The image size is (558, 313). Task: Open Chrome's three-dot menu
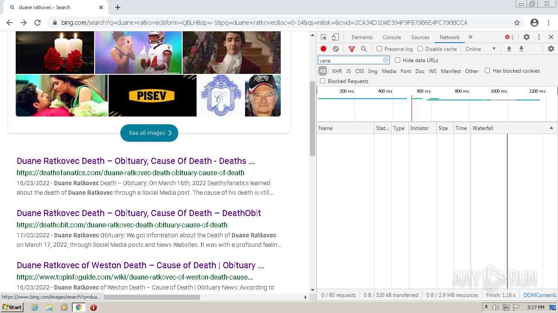click(549, 23)
